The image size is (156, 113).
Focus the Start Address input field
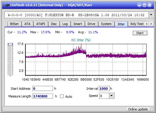[43, 89]
